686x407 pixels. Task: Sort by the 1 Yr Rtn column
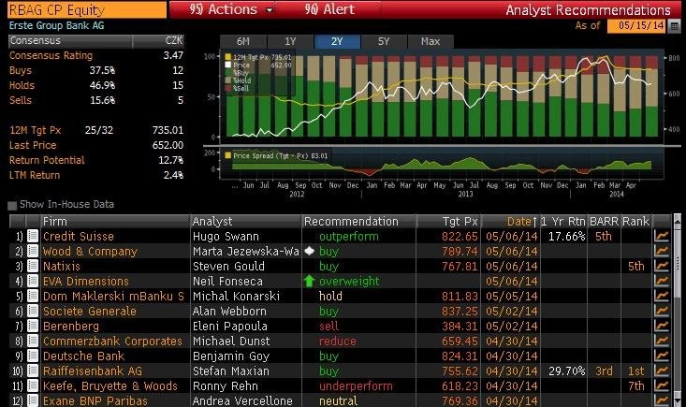(x=563, y=221)
